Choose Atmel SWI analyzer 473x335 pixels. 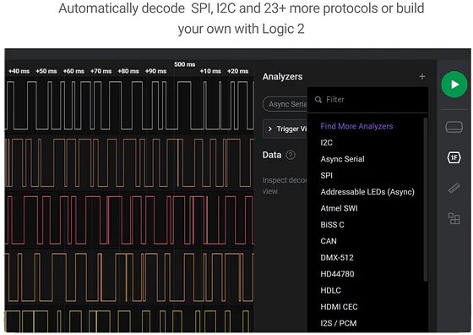(x=339, y=208)
